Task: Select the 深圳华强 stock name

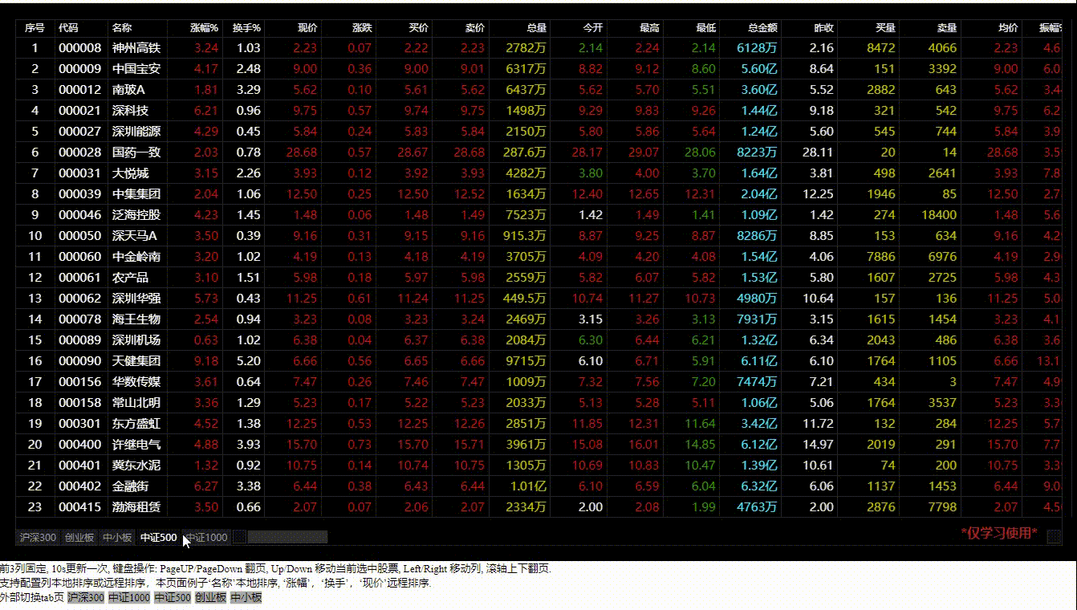Action: 136,299
